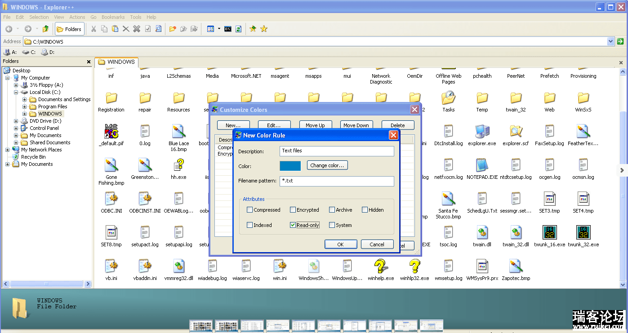Enable the Encrypted attribute checkbox

click(x=293, y=210)
